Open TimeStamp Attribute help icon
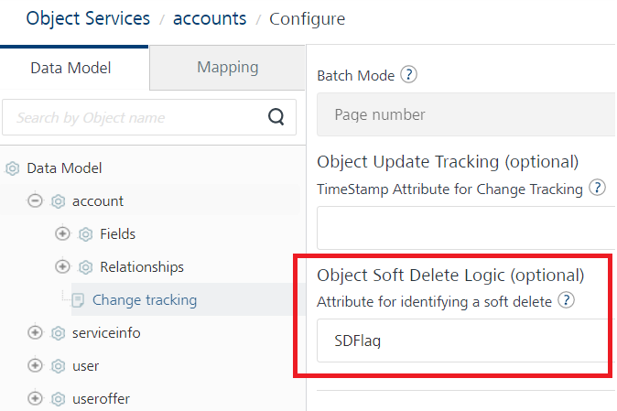The image size is (617, 411). [x=598, y=188]
